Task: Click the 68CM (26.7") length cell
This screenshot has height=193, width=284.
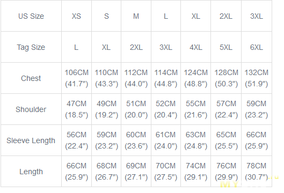Action: pyautogui.click(x=106, y=172)
